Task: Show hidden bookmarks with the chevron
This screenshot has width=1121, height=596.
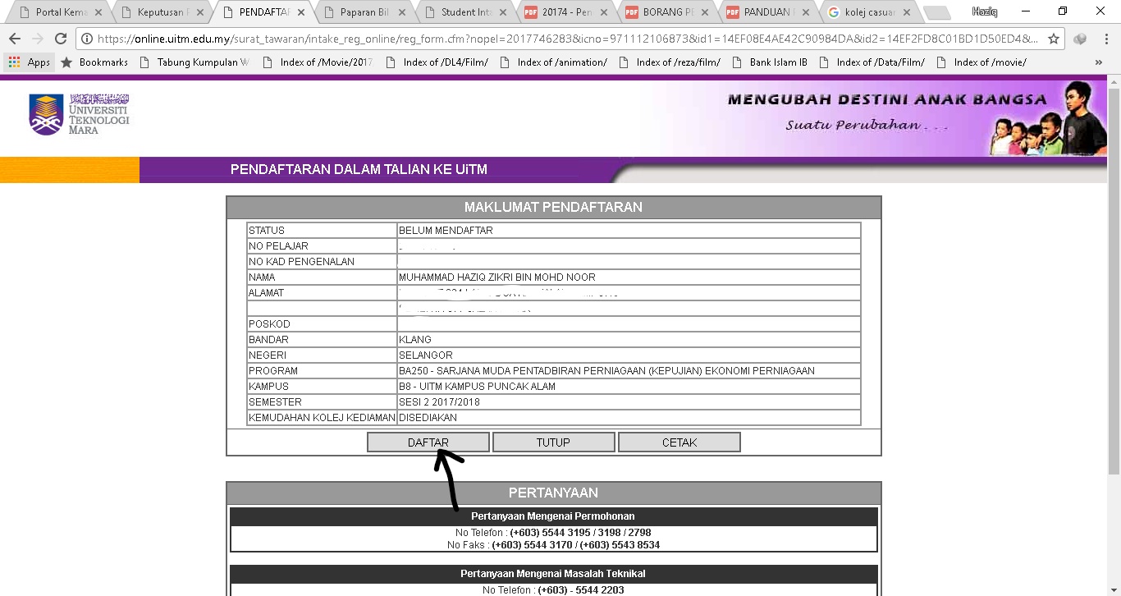Action: pyautogui.click(x=1099, y=62)
